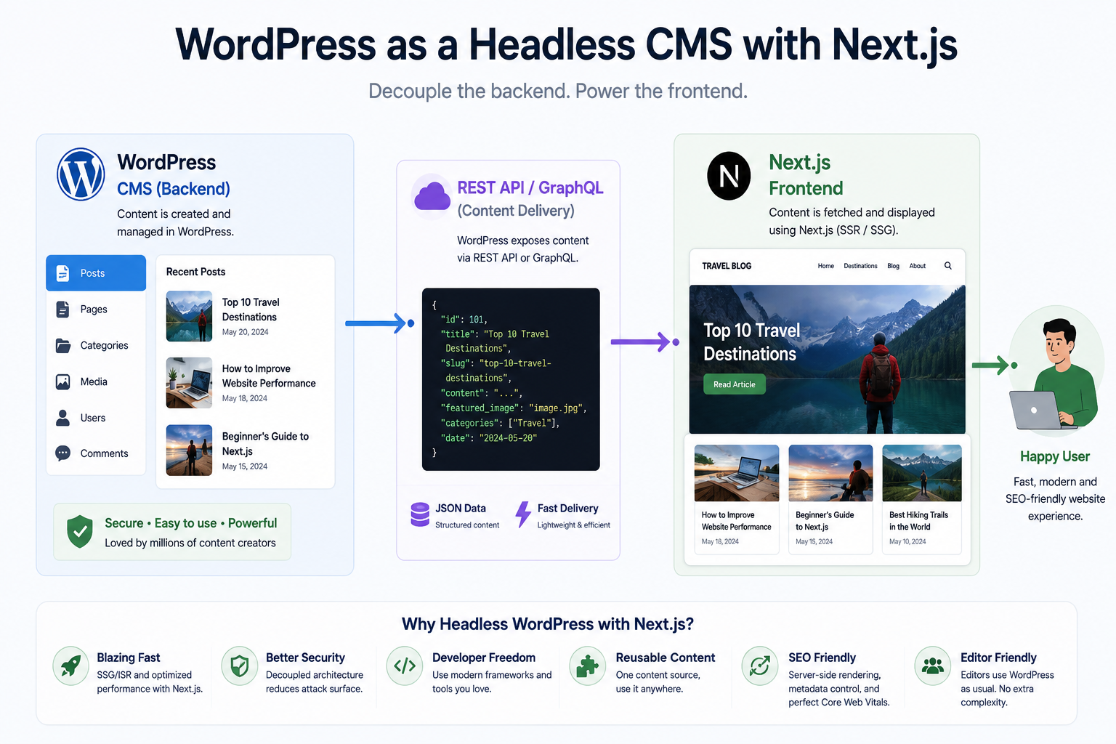Click the Why Headless WordPress with Next.js? heading
The width and height of the screenshot is (1116, 744).
tap(548, 624)
